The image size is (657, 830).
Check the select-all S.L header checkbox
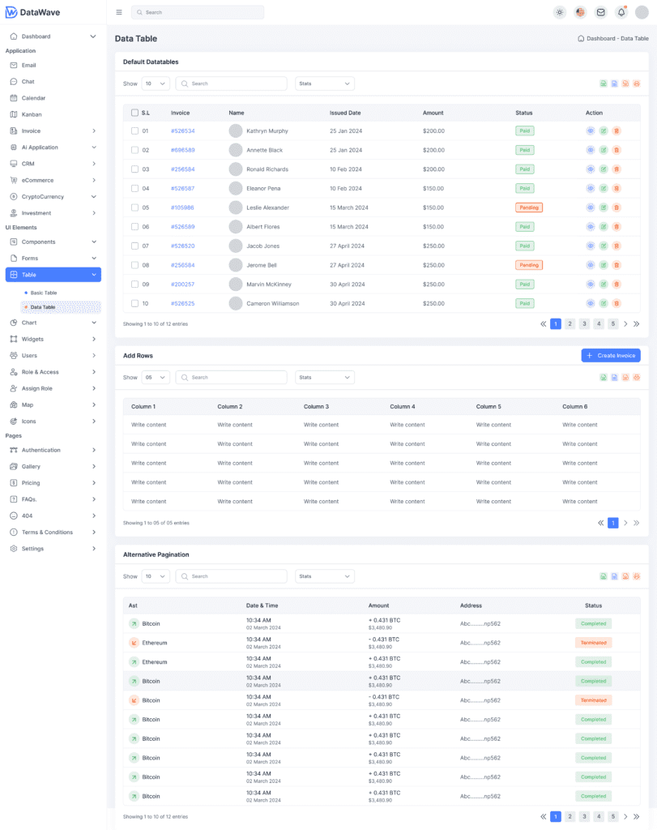point(134,113)
